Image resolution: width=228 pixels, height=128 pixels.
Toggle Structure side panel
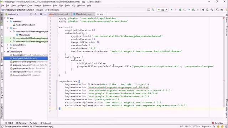click(x=1, y=76)
